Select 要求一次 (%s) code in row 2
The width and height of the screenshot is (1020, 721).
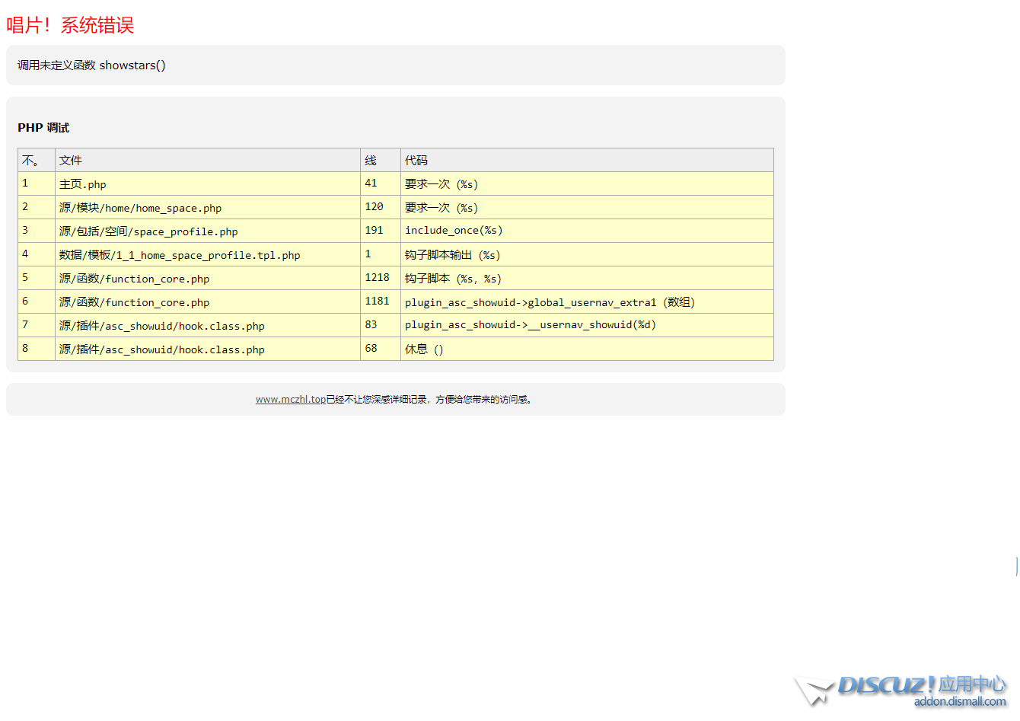click(x=587, y=207)
